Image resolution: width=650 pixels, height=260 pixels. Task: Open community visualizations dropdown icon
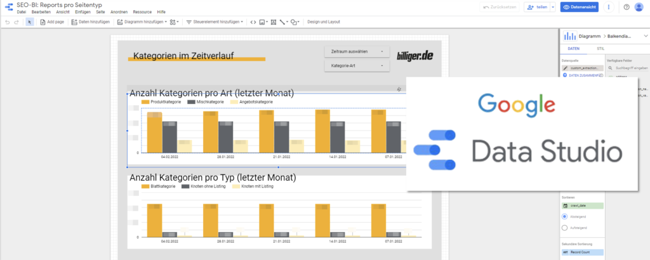coord(174,22)
